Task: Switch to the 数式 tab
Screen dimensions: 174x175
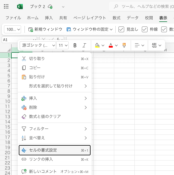Action: [x=116, y=18]
